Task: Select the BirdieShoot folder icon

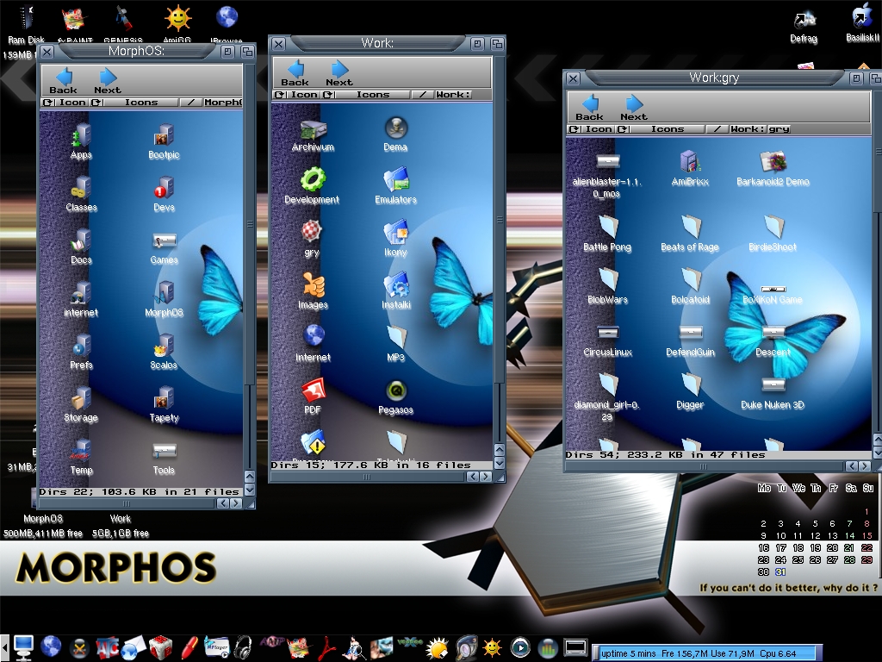Action: 773,233
